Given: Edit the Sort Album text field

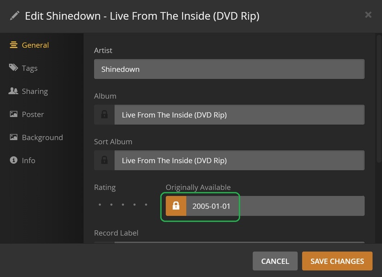Looking at the screenshot, I should click(x=239, y=160).
